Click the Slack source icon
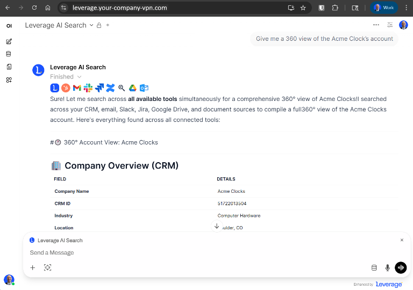This screenshot has width=413, height=290. point(88,88)
